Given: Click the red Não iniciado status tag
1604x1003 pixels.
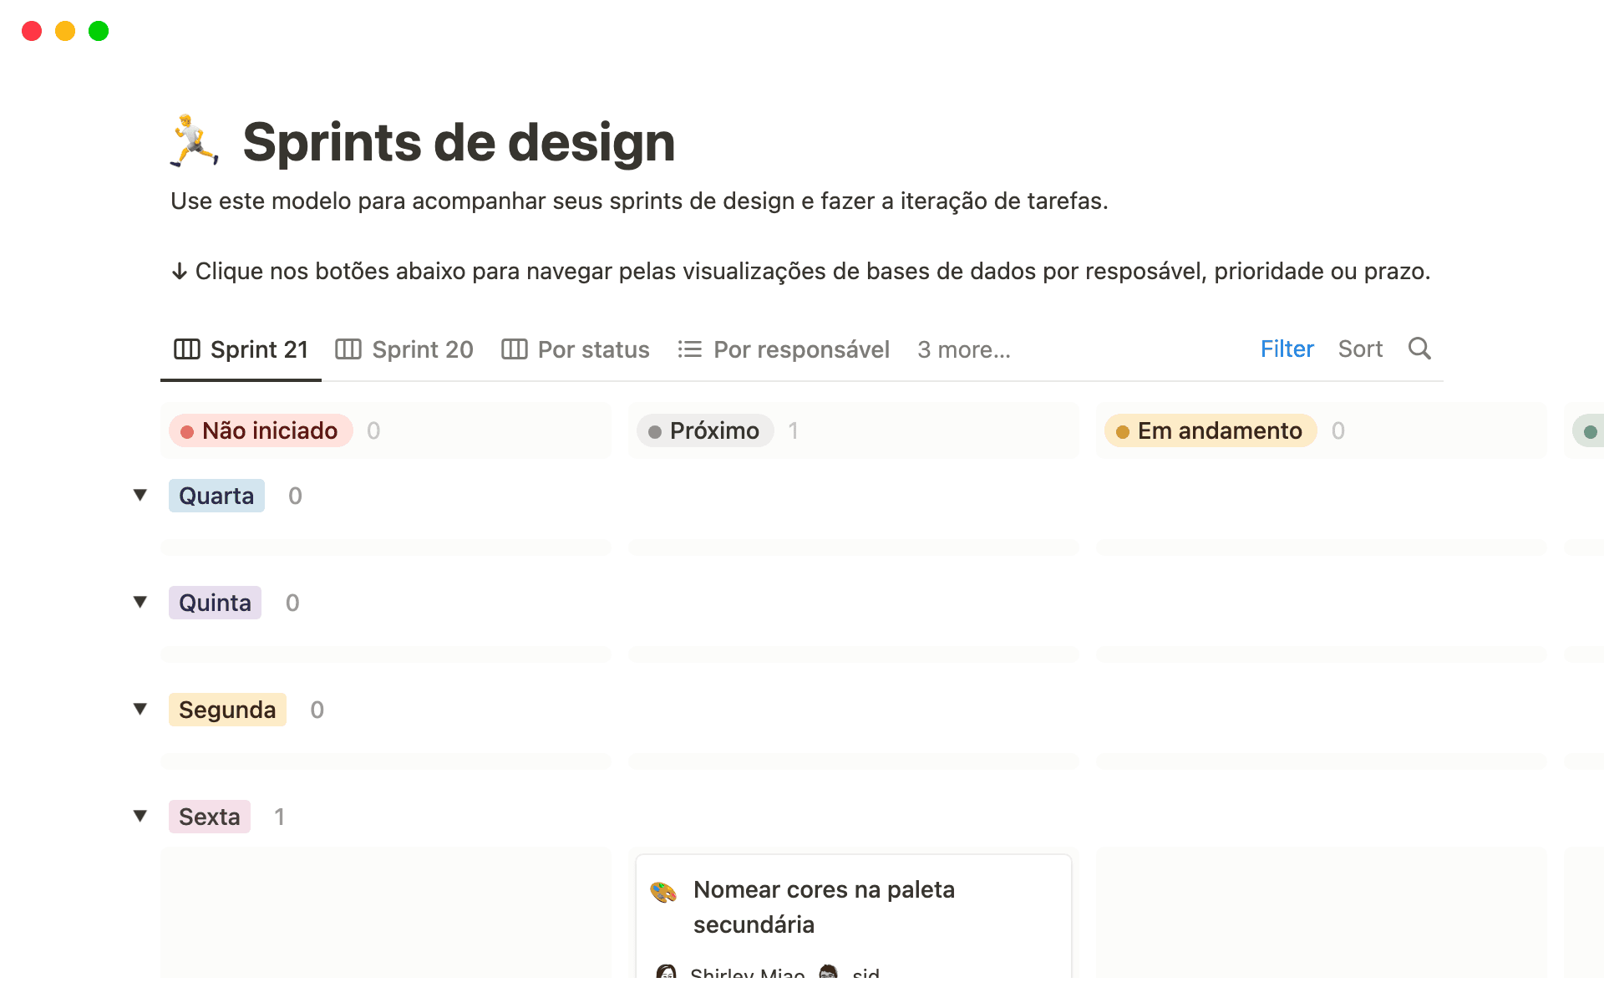Looking at the screenshot, I should tap(261, 430).
